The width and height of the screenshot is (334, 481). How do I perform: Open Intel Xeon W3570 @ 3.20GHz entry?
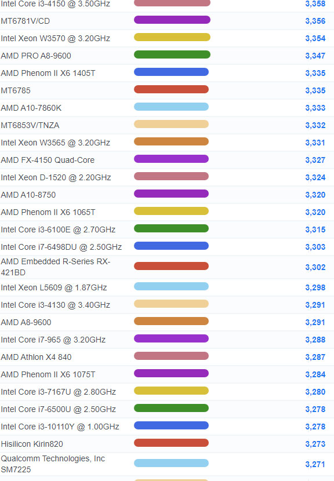[56, 38]
